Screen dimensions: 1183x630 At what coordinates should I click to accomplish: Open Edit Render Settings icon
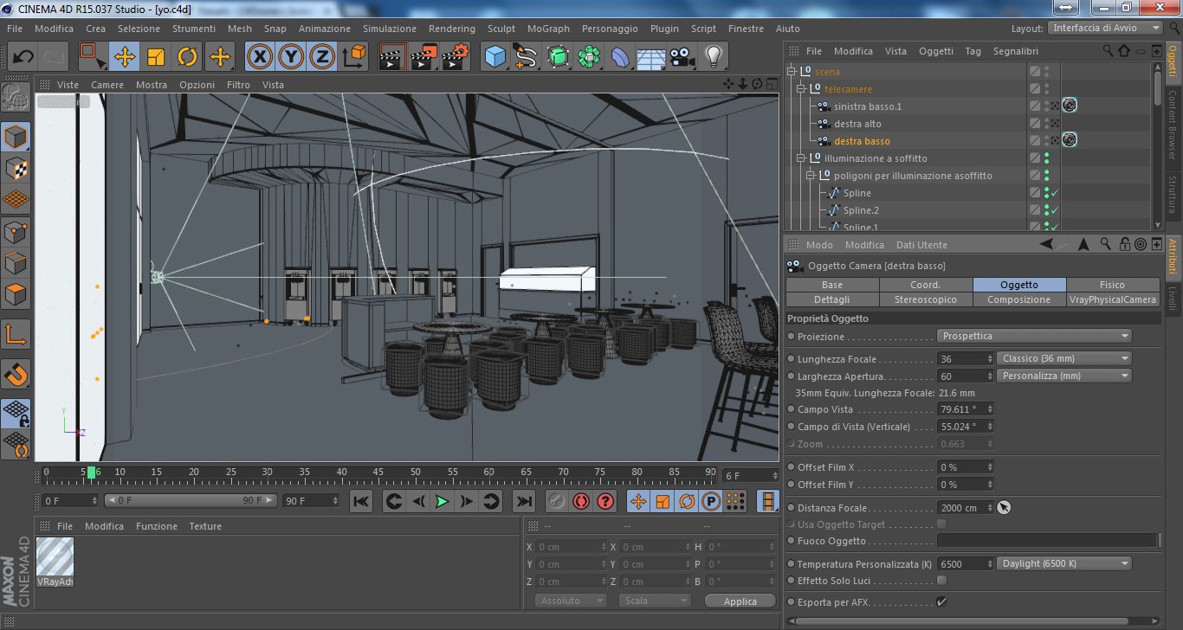click(x=456, y=57)
